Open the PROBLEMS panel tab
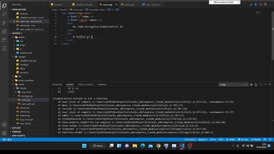This screenshot has width=274, height=154. click(x=57, y=85)
